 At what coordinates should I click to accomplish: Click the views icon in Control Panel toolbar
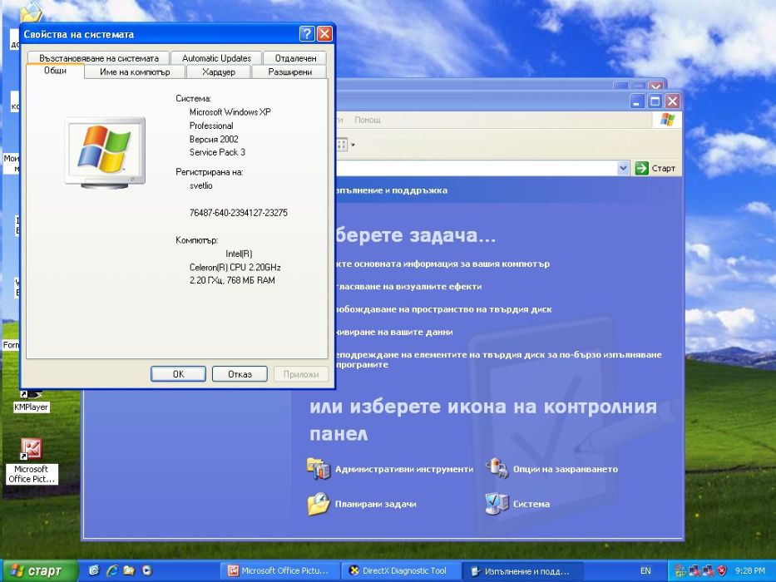pos(342,145)
